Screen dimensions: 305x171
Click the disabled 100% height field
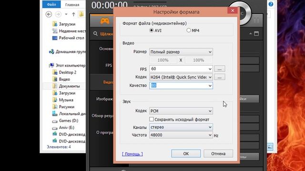pos(199,60)
